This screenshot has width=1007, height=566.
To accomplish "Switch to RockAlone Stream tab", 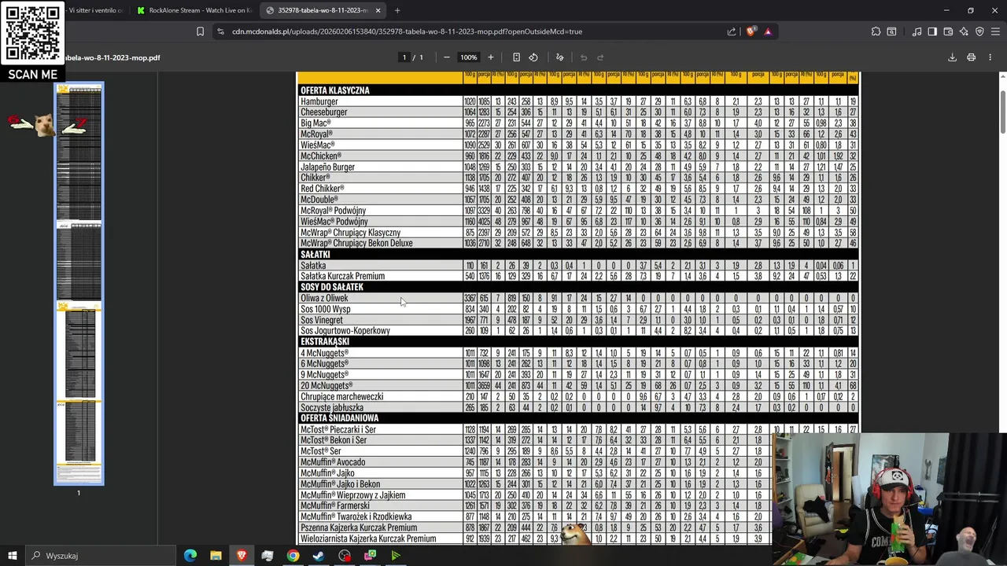I will [193, 10].
